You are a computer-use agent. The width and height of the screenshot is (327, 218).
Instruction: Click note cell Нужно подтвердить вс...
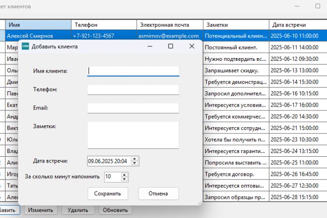(236, 59)
